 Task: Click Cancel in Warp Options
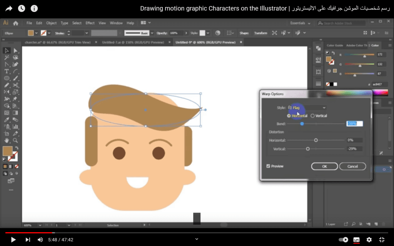coord(352,166)
